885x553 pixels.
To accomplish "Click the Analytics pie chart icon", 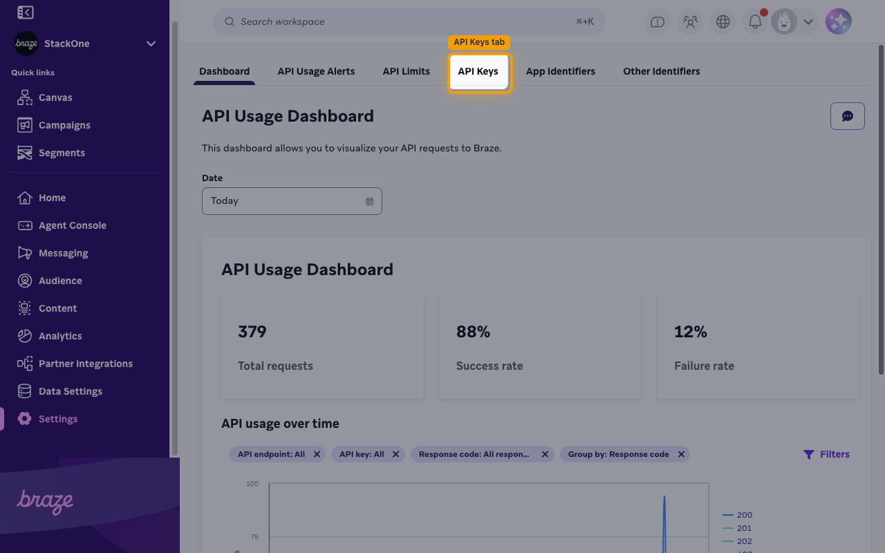I will [25, 336].
